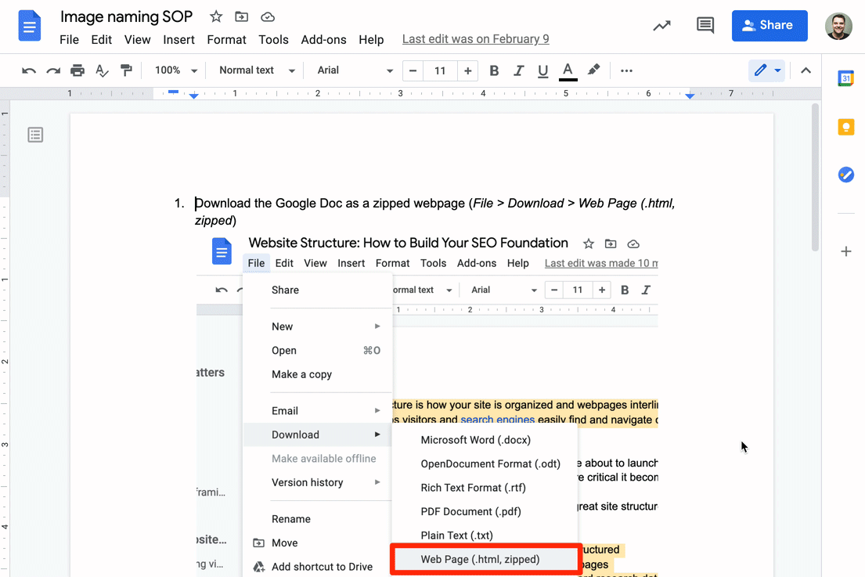The height and width of the screenshot is (577, 865).
Task: Open the text color picker
Action: click(x=568, y=70)
